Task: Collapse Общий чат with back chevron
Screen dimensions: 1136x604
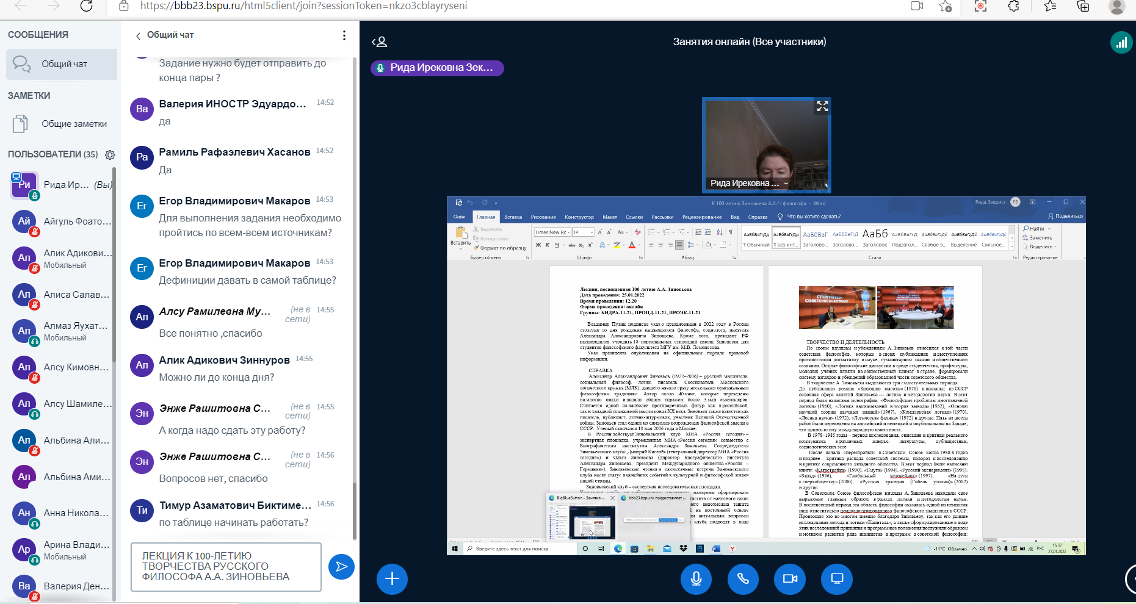Action: click(138, 36)
